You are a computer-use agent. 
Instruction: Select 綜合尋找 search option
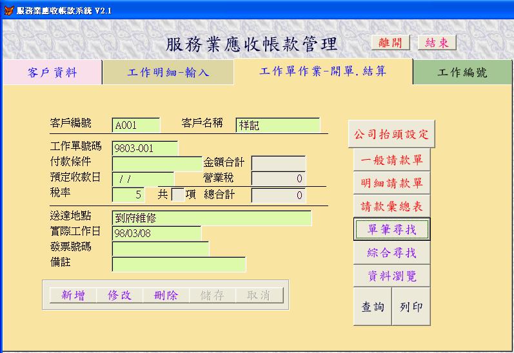point(391,253)
